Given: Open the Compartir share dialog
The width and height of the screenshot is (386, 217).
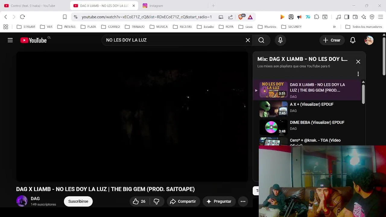Looking at the screenshot, I should [183, 201].
